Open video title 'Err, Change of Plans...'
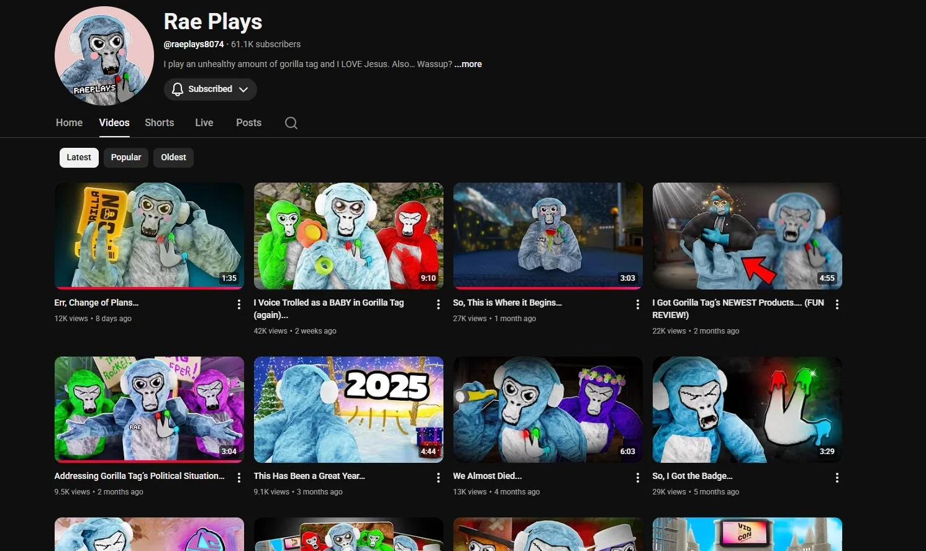This screenshot has width=926, height=551. tap(96, 303)
